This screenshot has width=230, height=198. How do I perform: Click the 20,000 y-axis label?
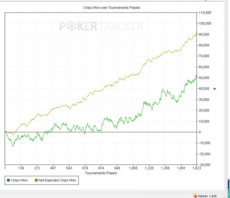[x=204, y=110]
